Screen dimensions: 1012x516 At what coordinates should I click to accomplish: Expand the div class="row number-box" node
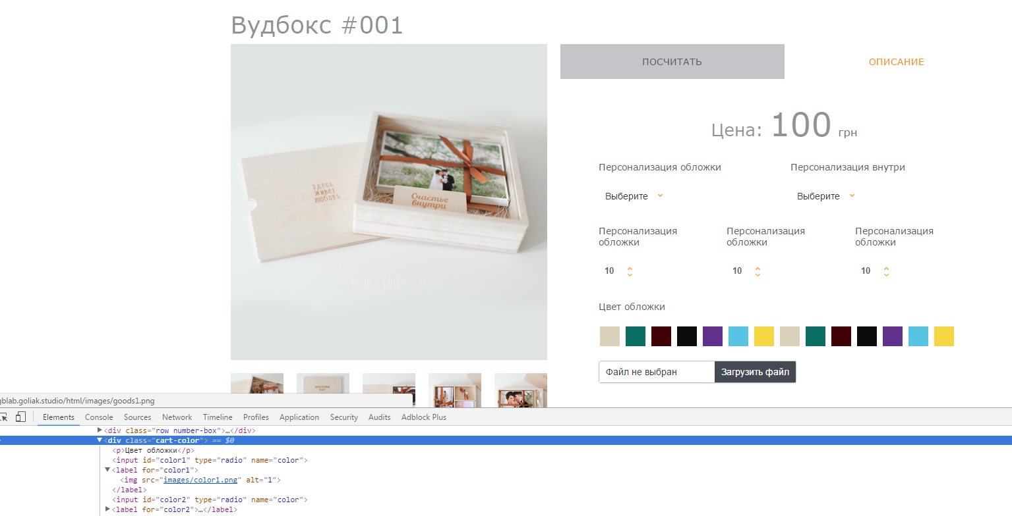100,430
